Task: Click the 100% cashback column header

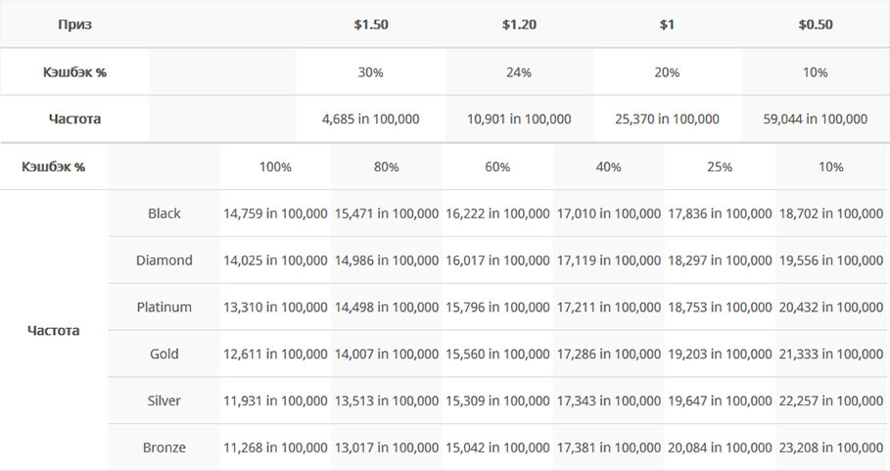Action: pyautogui.click(x=275, y=167)
